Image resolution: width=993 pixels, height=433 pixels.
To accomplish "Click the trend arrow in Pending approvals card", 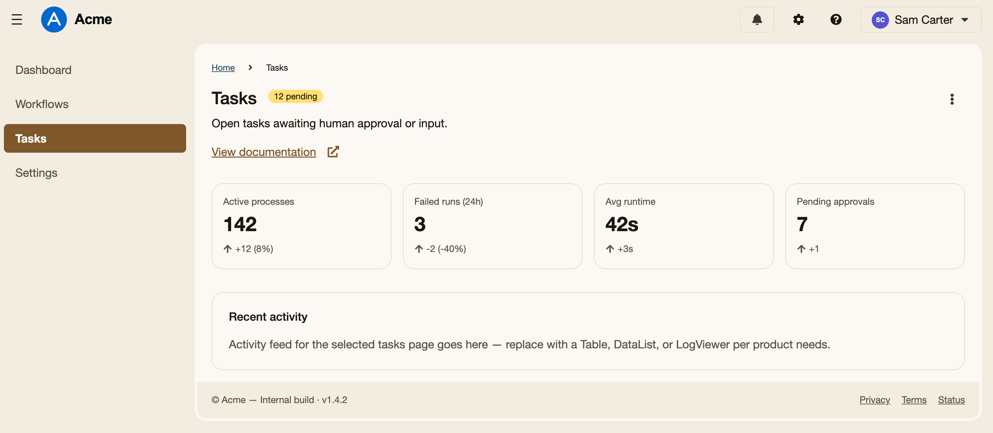I will point(801,249).
